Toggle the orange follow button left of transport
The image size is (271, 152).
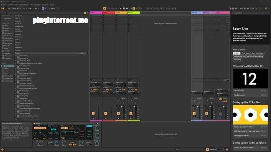pos(105,8)
